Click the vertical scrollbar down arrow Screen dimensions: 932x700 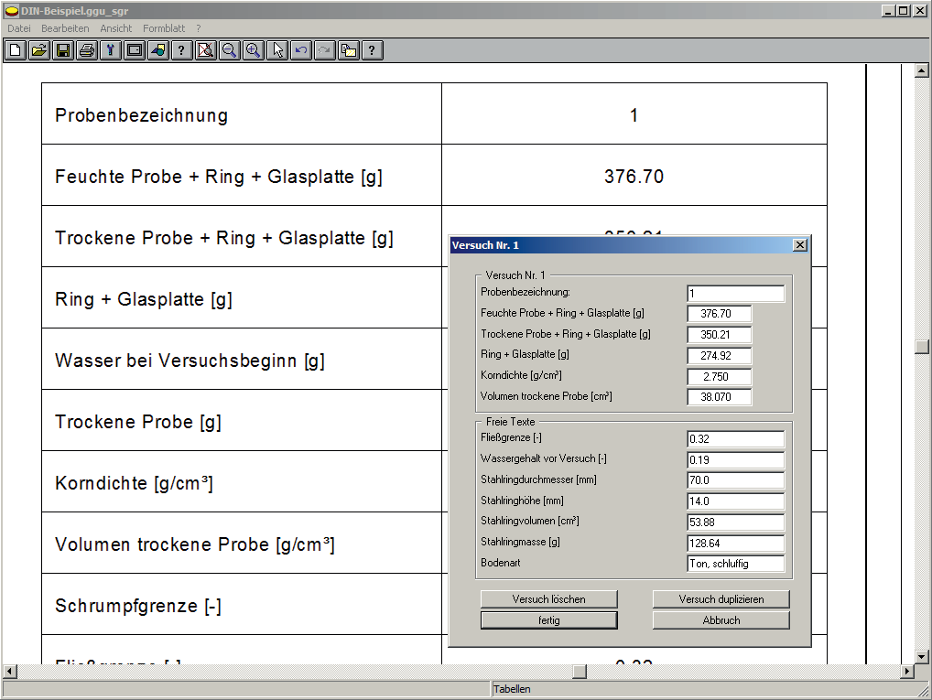(x=922, y=656)
